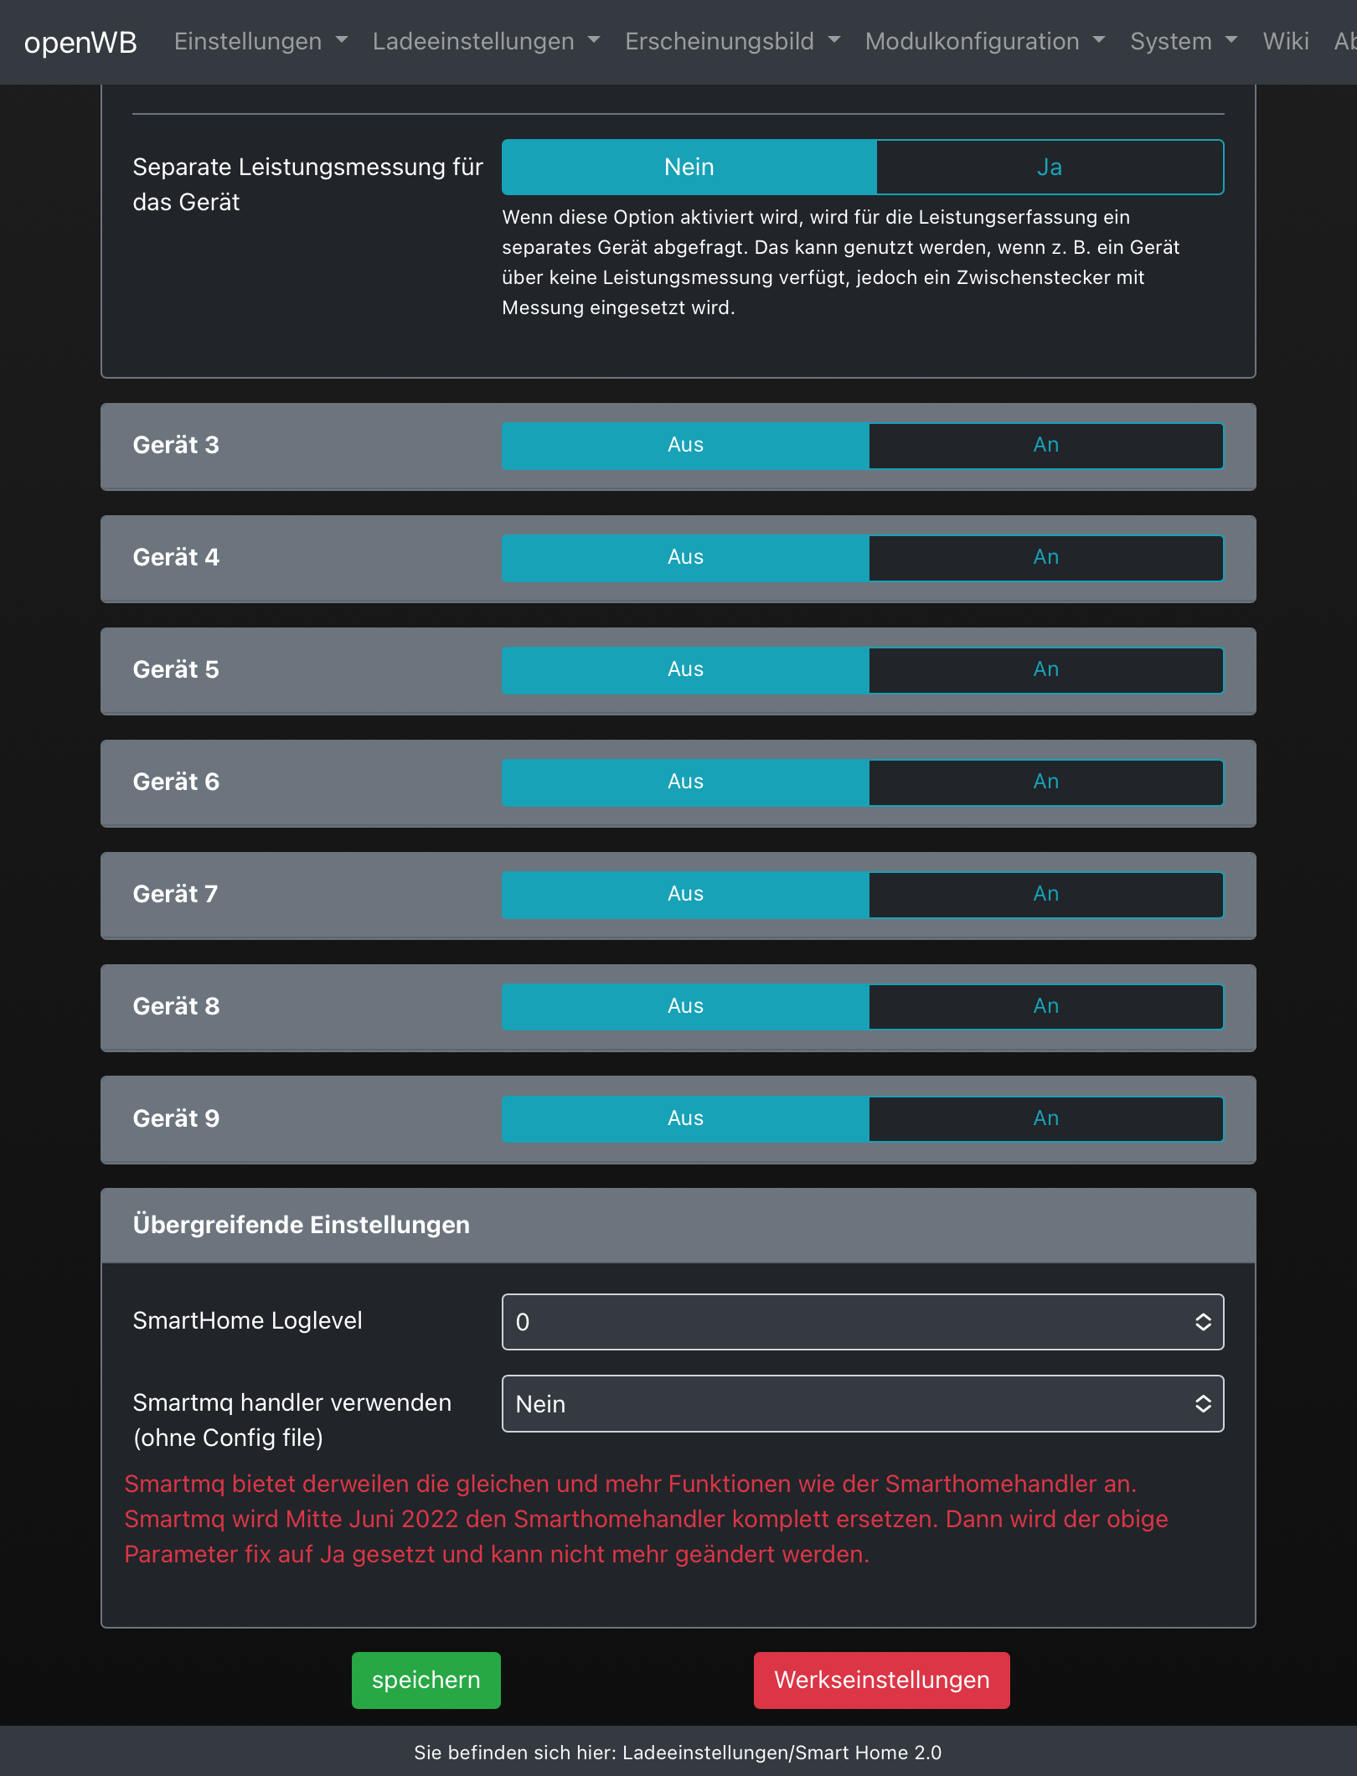1357x1776 pixels.
Task: Turn Gerät 3 to An
Action: (x=1045, y=445)
